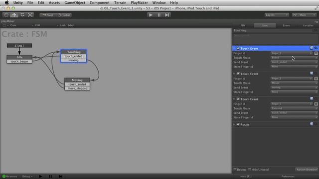The image size is (319, 179).
Task: Click the Select button in PlayMaker toolbar
Action: pyautogui.click(x=71, y=25)
